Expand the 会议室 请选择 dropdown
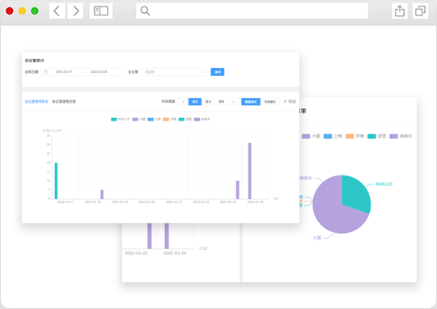437x309 pixels. tap(174, 72)
